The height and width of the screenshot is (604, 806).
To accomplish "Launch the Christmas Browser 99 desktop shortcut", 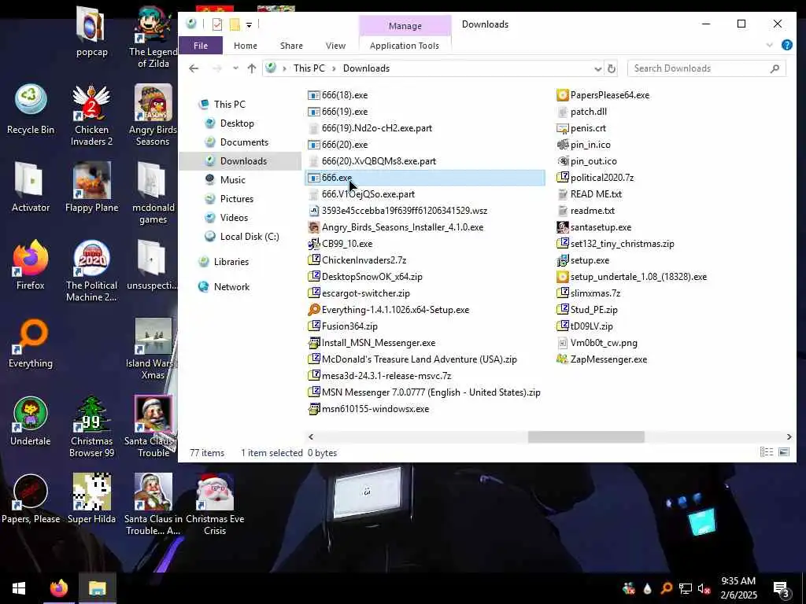I will (x=91, y=425).
